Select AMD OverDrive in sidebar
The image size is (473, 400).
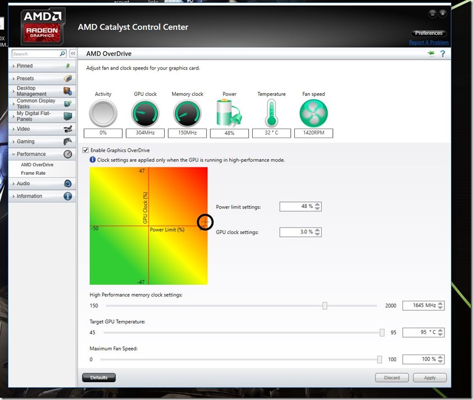(x=37, y=165)
